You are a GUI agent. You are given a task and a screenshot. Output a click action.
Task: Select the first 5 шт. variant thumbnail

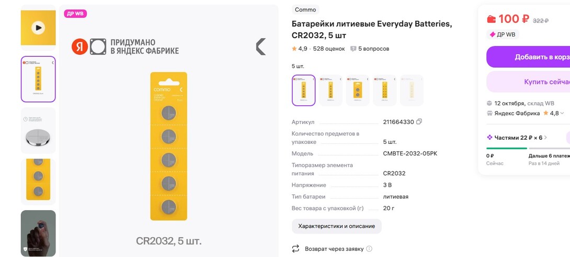tap(303, 90)
